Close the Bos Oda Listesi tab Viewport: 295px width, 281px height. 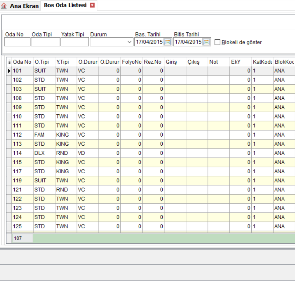tap(92, 5)
